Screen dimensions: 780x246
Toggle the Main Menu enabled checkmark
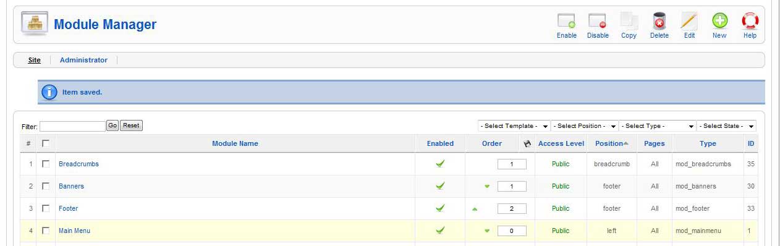[x=440, y=231]
